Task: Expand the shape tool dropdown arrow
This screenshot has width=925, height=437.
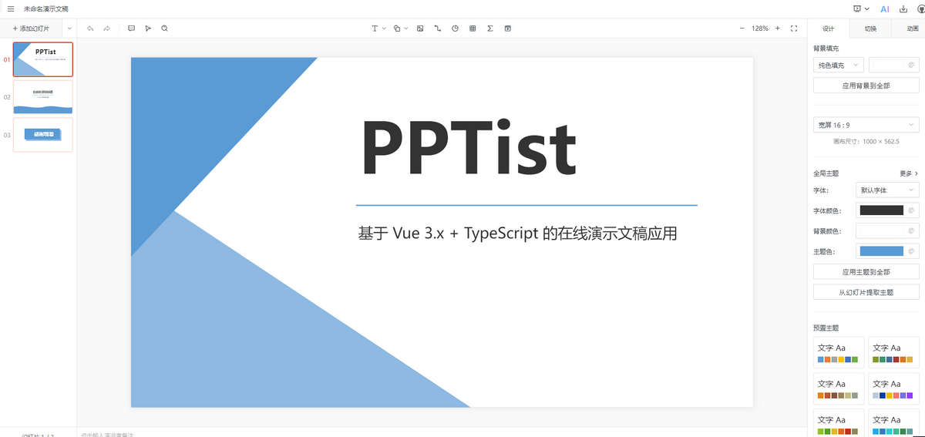Action: [405, 28]
